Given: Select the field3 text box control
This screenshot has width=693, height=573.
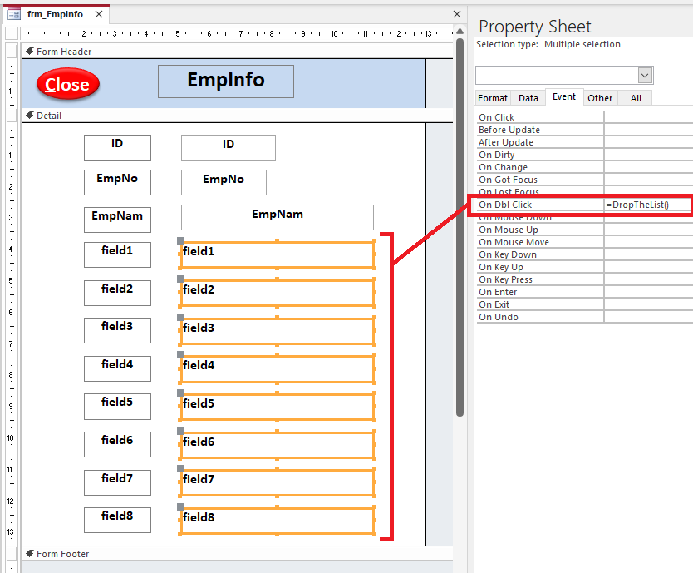Looking at the screenshot, I should pyautogui.click(x=278, y=331).
